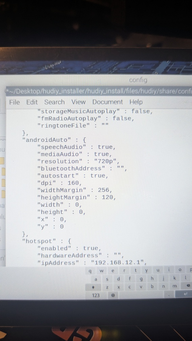Image resolution: width=192 pixels, height=341 pixels.
Task: Open the Edit menu
Action: 32,102
